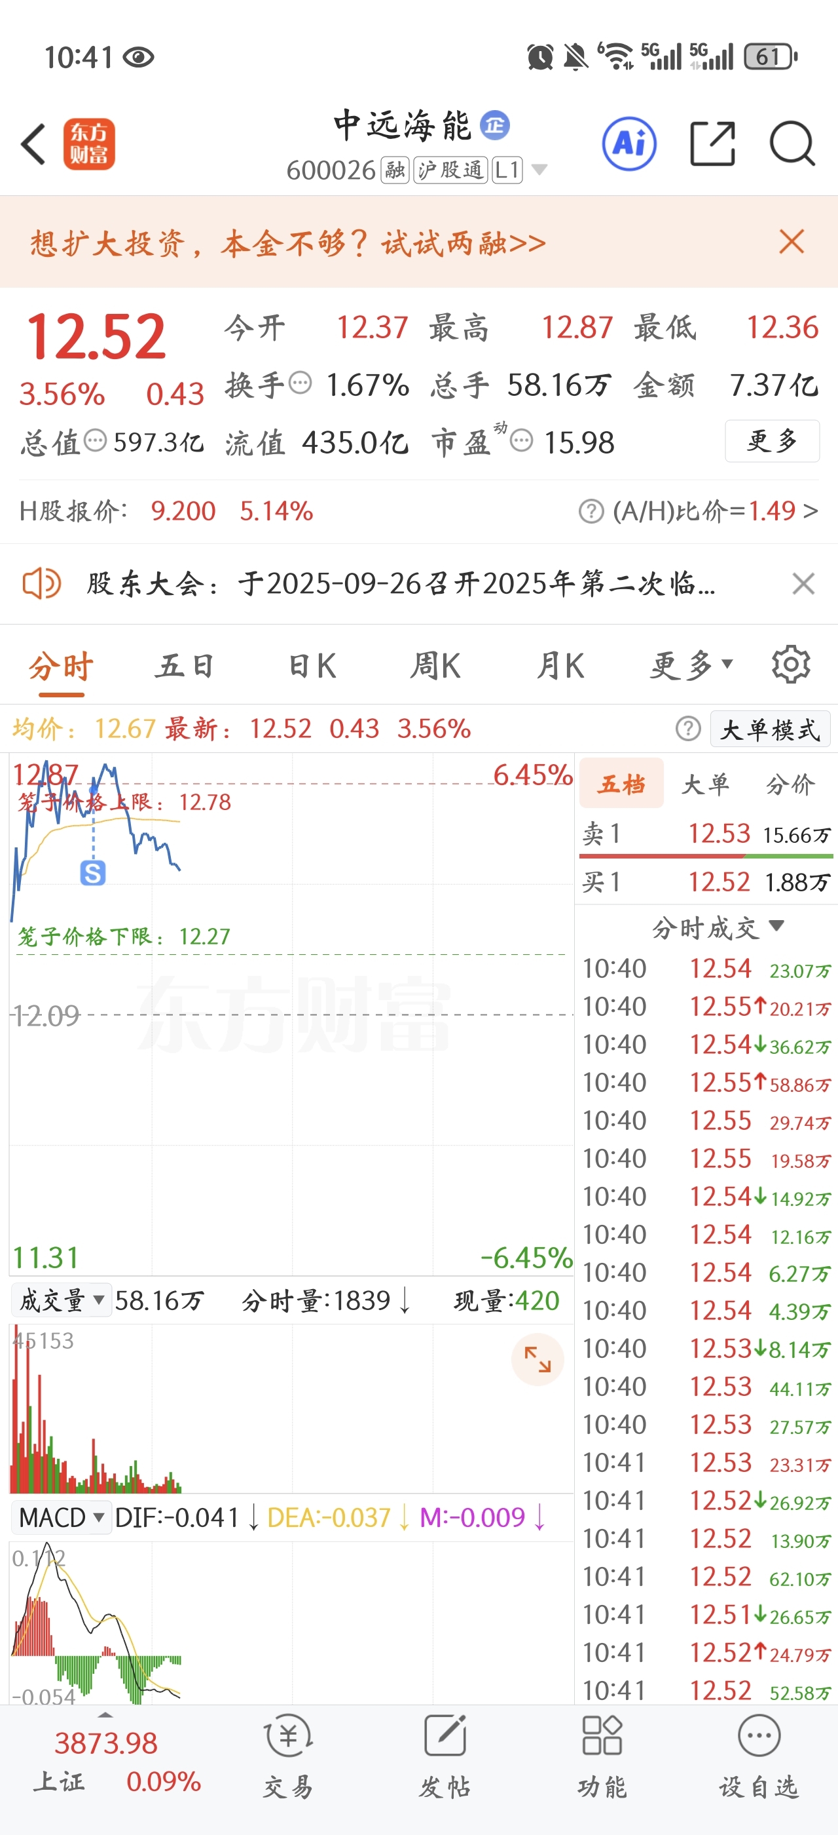Open the 股东大会 announcement text
This screenshot has width=838, height=1835.
(x=402, y=583)
